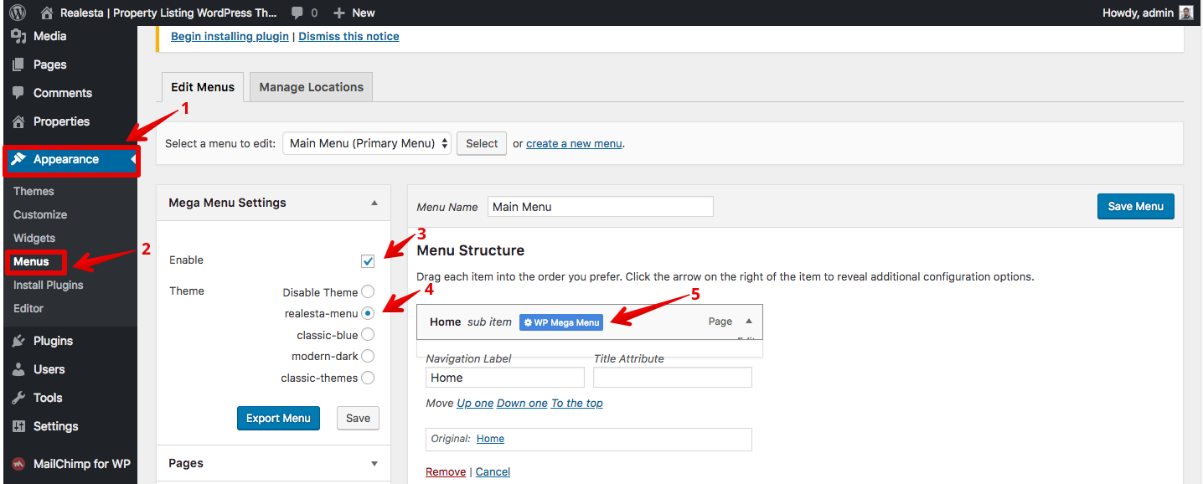
Task: Click the New label in admin bar
Action: (364, 13)
